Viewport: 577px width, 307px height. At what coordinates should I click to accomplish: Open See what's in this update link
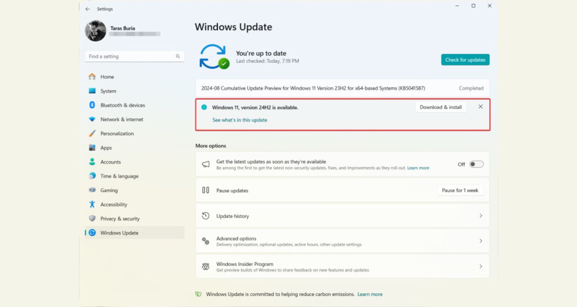240,120
